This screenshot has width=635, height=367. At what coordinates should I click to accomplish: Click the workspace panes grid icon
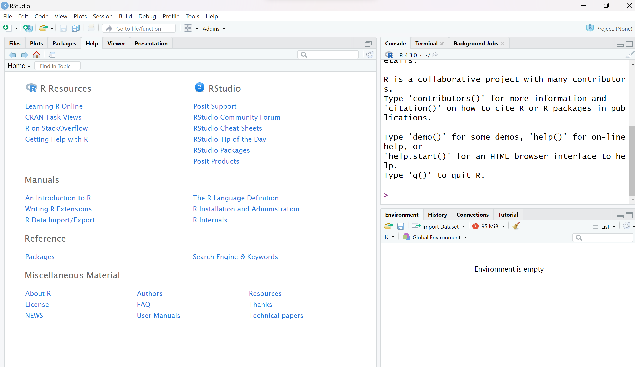click(x=188, y=28)
